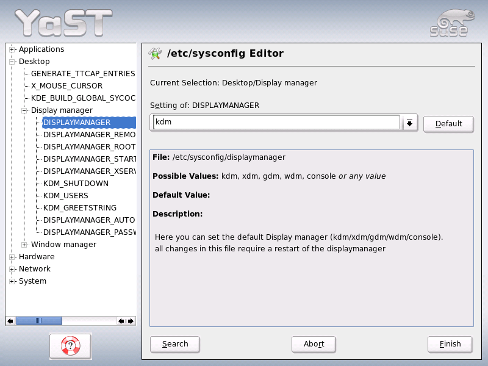Expand the Applications tree node

[12, 49]
